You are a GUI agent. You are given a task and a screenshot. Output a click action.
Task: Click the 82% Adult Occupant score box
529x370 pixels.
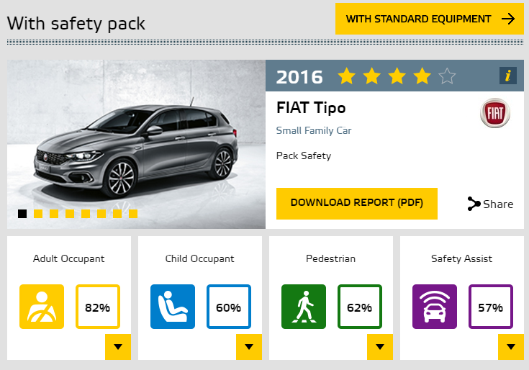point(98,307)
